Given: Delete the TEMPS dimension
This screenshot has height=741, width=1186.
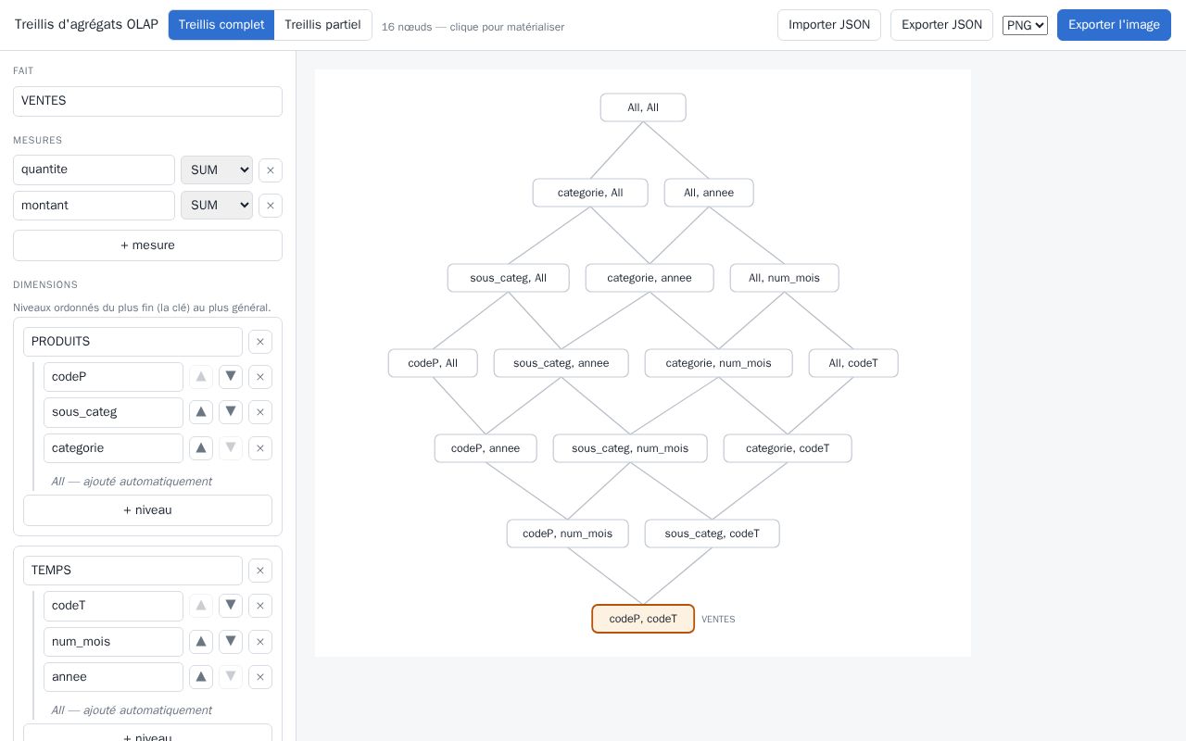Looking at the screenshot, I should 260,571.
